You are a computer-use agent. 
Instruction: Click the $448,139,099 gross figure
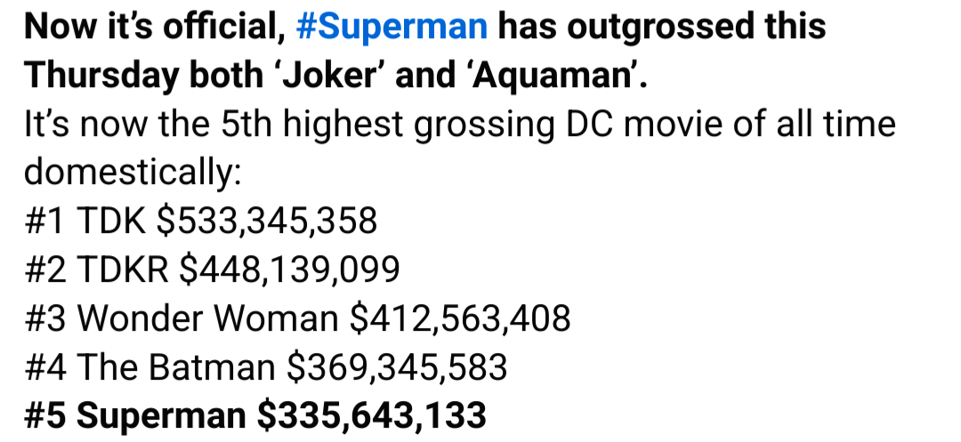pos(288,270)
